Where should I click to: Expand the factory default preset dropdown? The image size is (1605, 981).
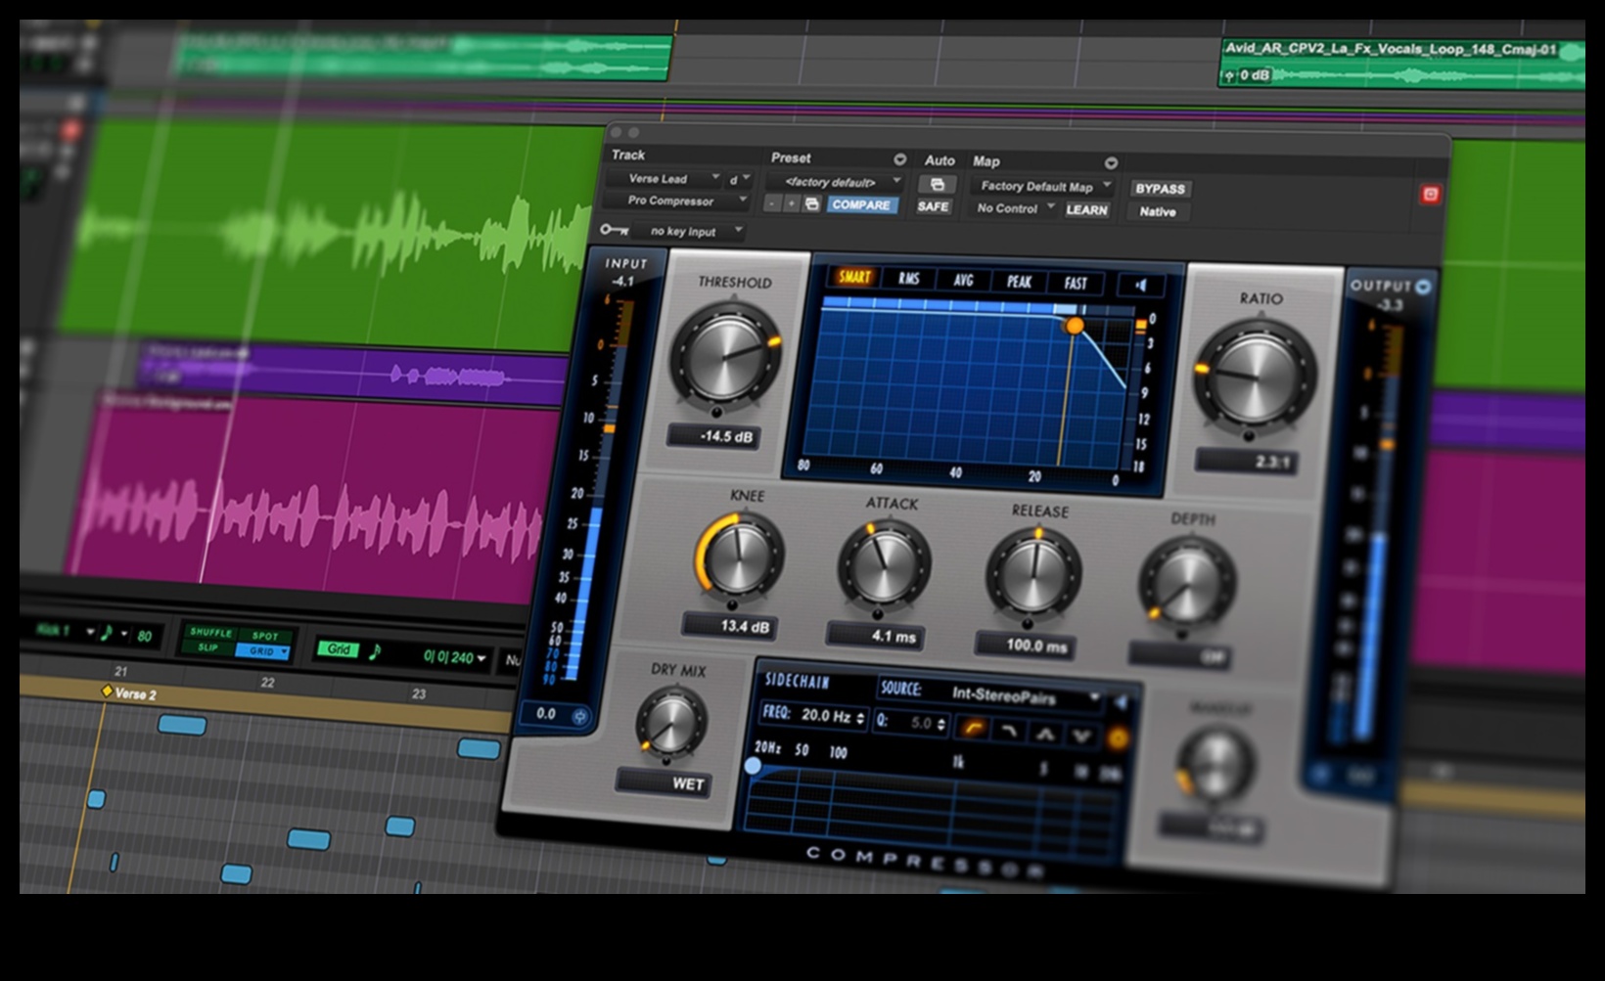834,182
